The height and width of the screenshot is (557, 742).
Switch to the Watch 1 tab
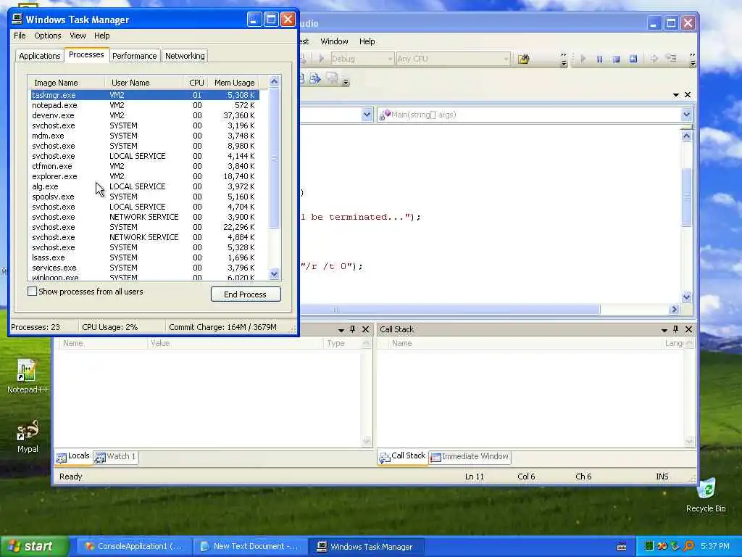115,457
